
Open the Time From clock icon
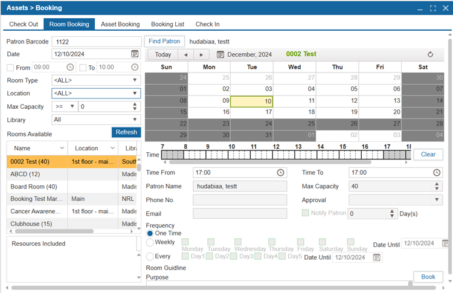pos(280,173)
